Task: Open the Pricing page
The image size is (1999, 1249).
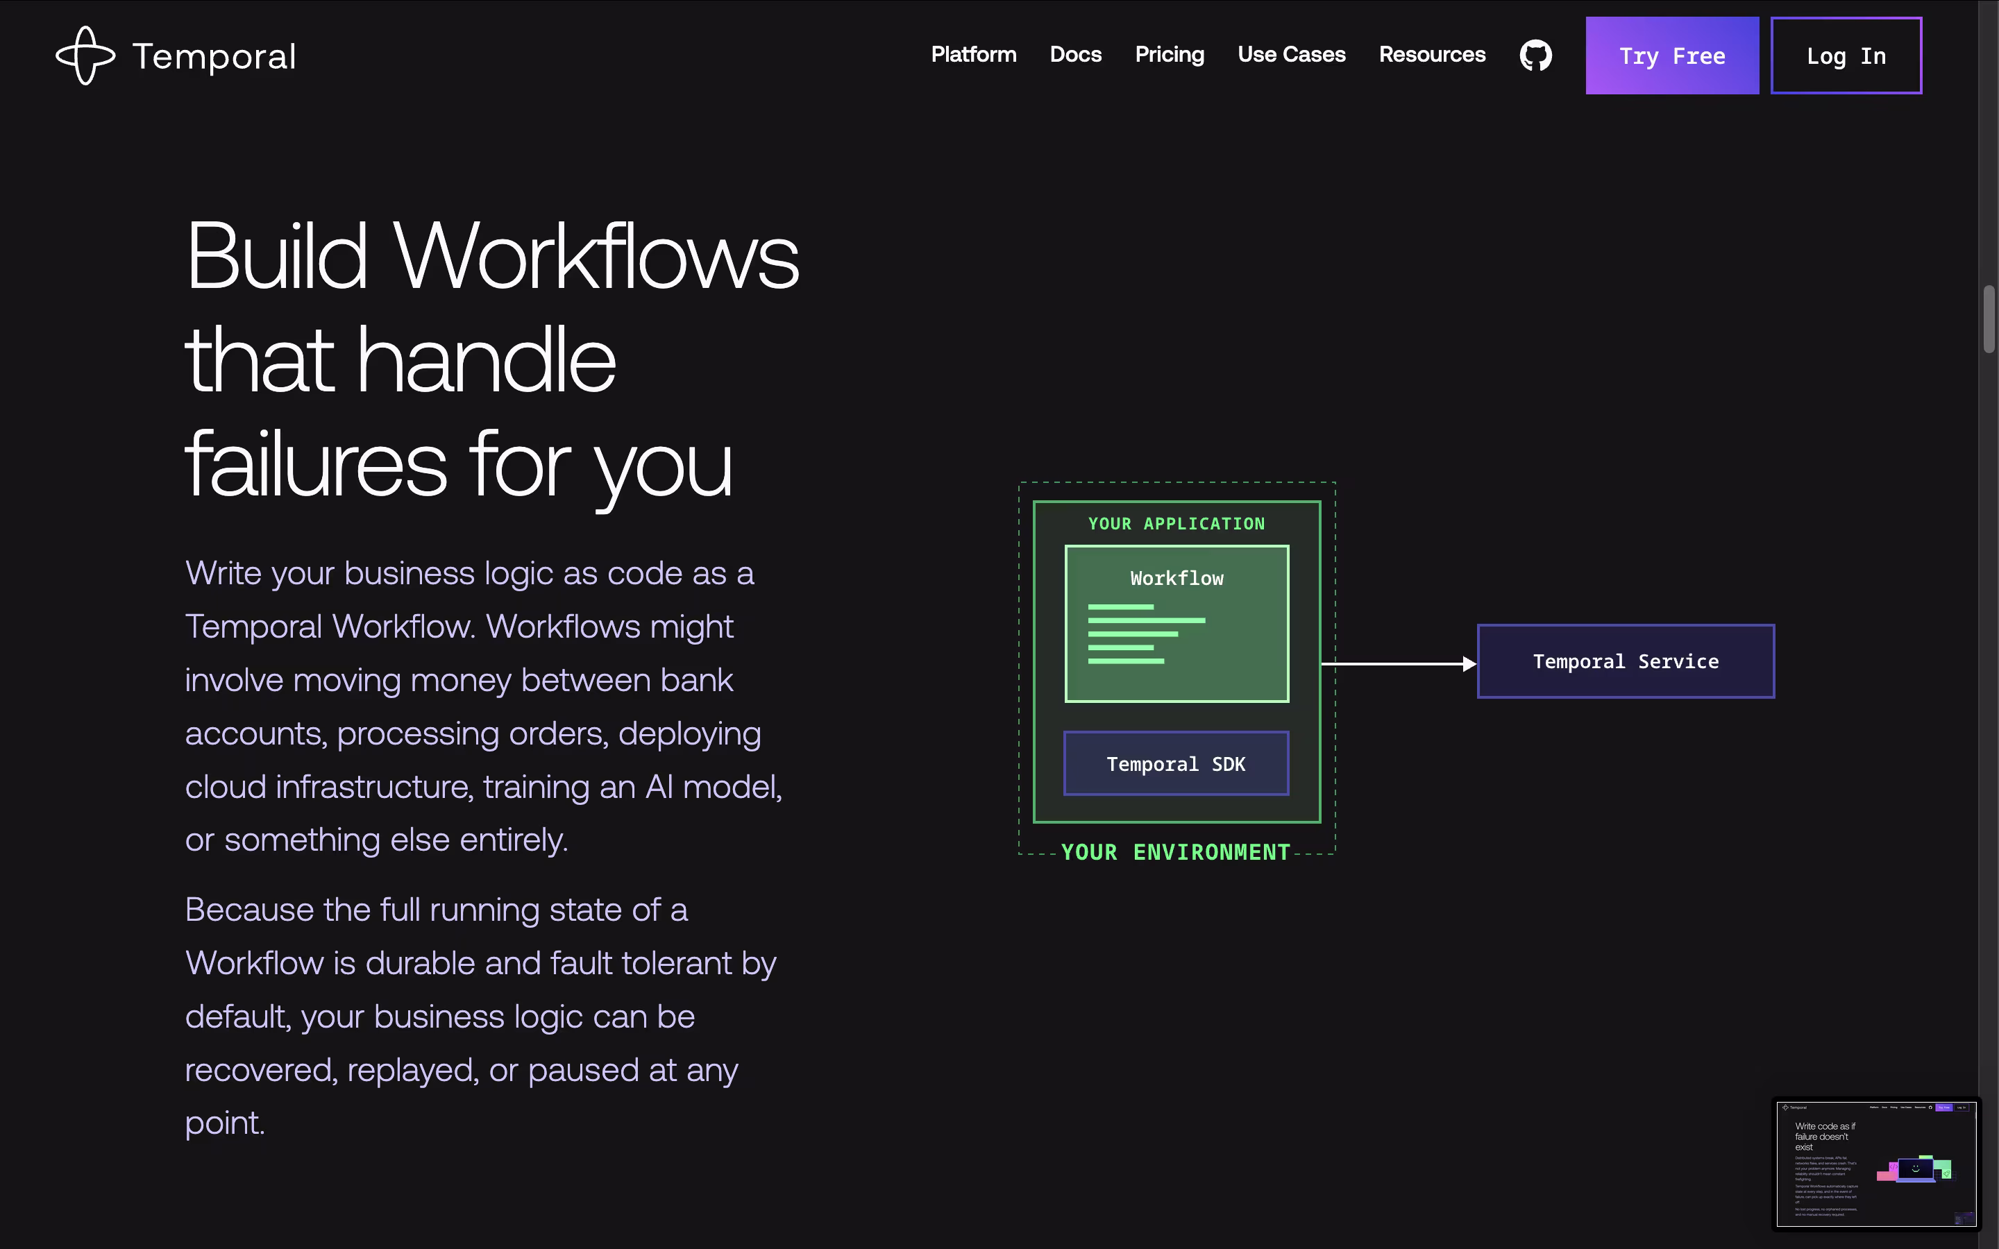Action: pyautogui.click(x=1170, y=55)
